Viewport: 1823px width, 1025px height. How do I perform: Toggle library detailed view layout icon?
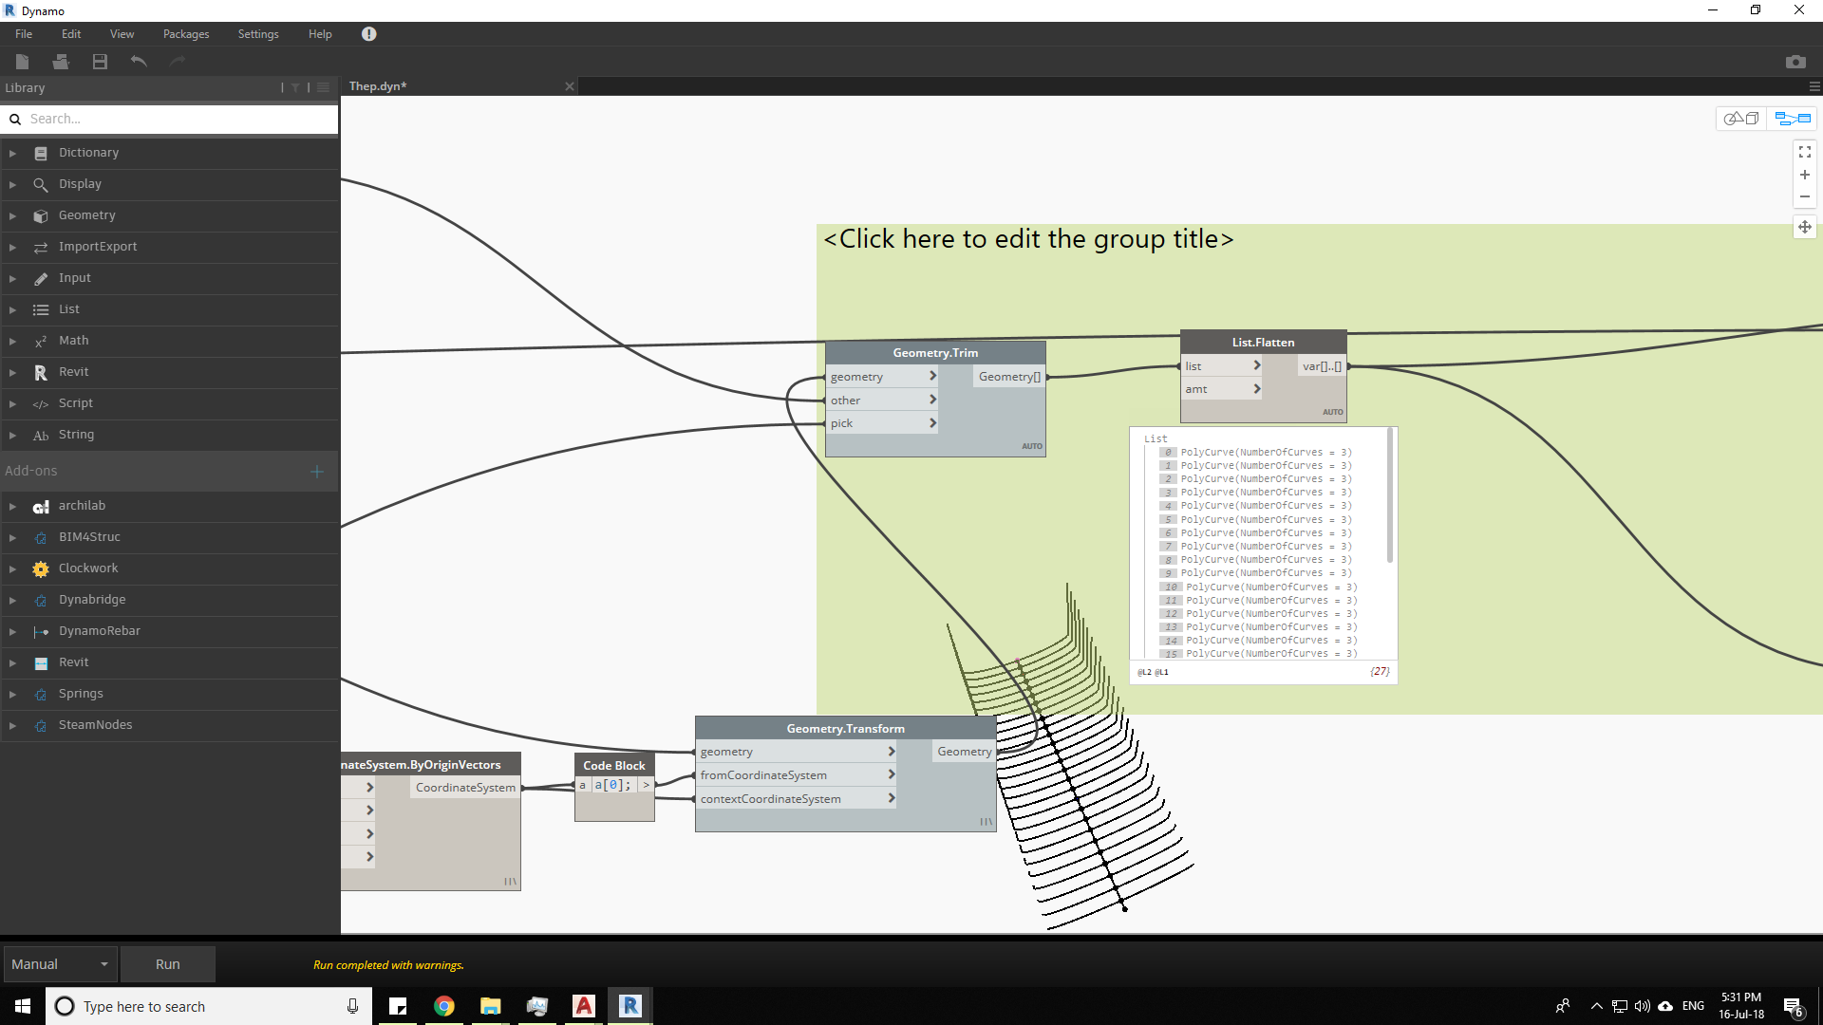click(x=323, y=87)
